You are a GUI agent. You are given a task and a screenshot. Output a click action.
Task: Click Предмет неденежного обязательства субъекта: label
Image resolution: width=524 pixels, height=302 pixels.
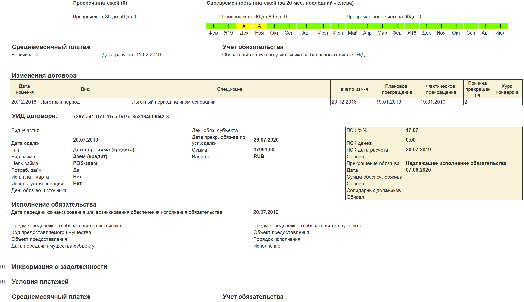click(x=308, y=226)
